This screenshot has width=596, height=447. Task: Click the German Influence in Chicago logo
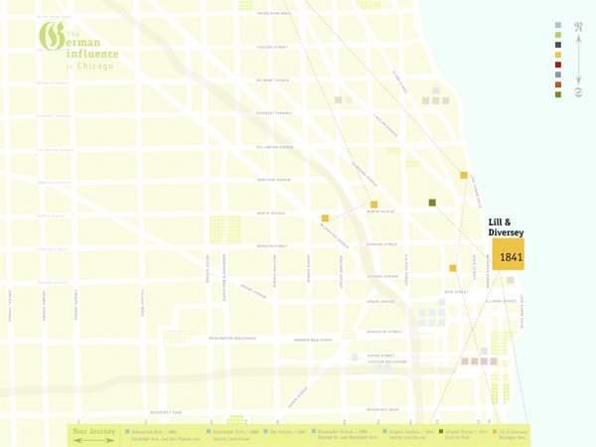click(78, 46)
